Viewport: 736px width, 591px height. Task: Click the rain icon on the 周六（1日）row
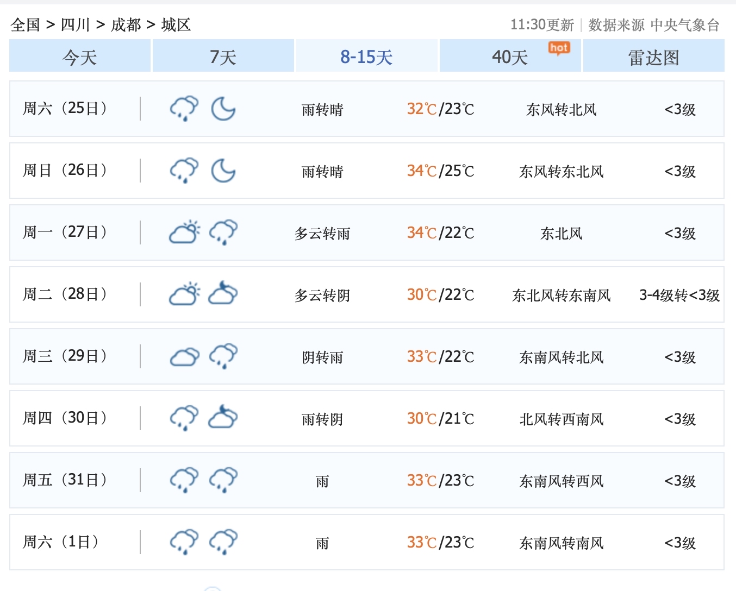(184, 542)
